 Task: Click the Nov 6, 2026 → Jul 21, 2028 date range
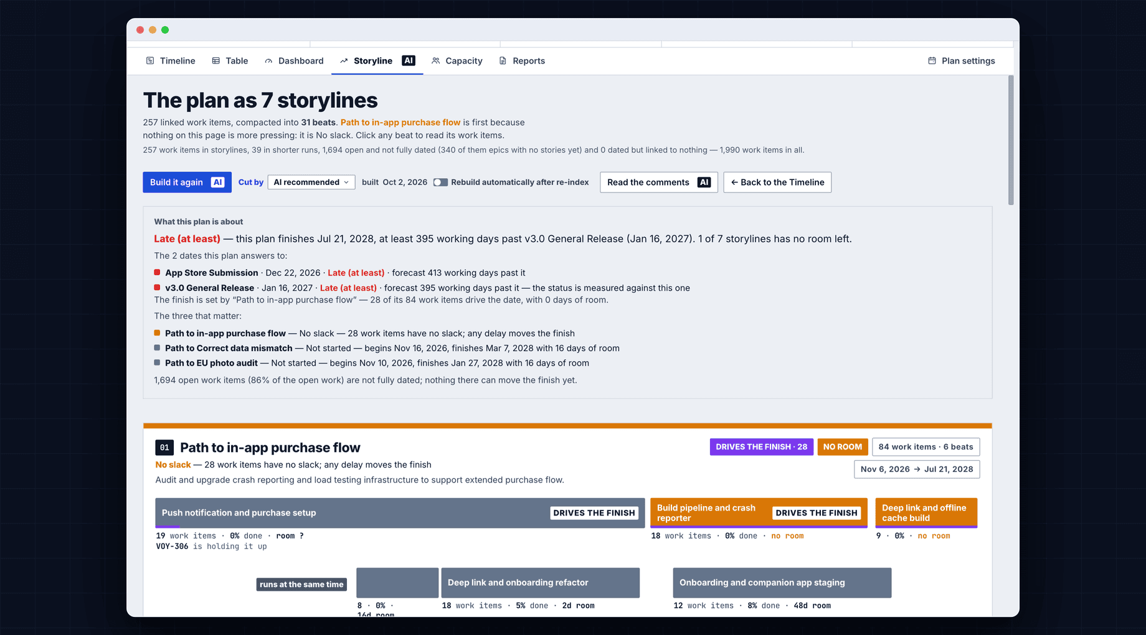(x=917, y=469)
